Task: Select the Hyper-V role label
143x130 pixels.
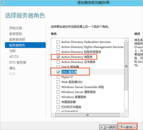Action: [67, 77]
